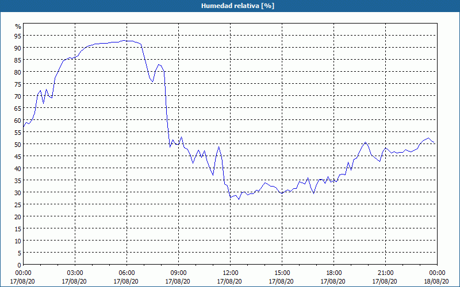Choose the y-axis label 65
This screenshot has width=460, height=287.
[x=18, y=108]
